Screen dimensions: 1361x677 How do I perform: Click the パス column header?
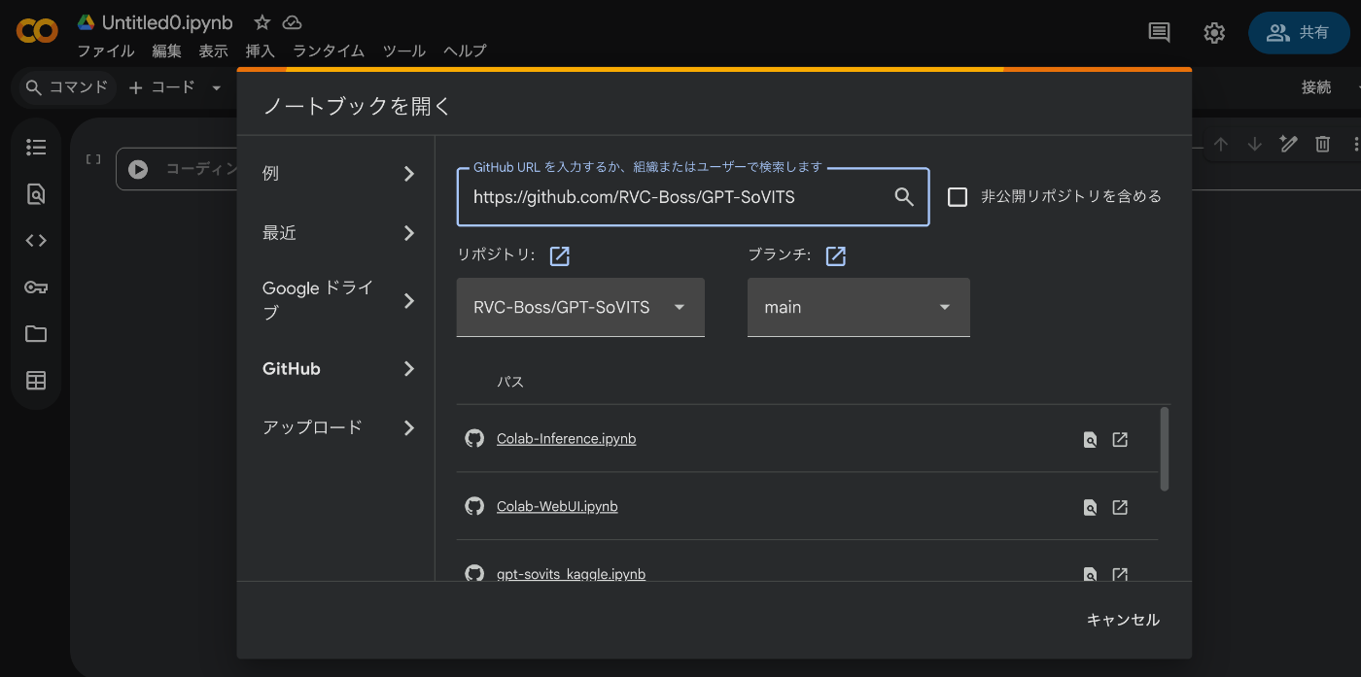click(510, 382)
